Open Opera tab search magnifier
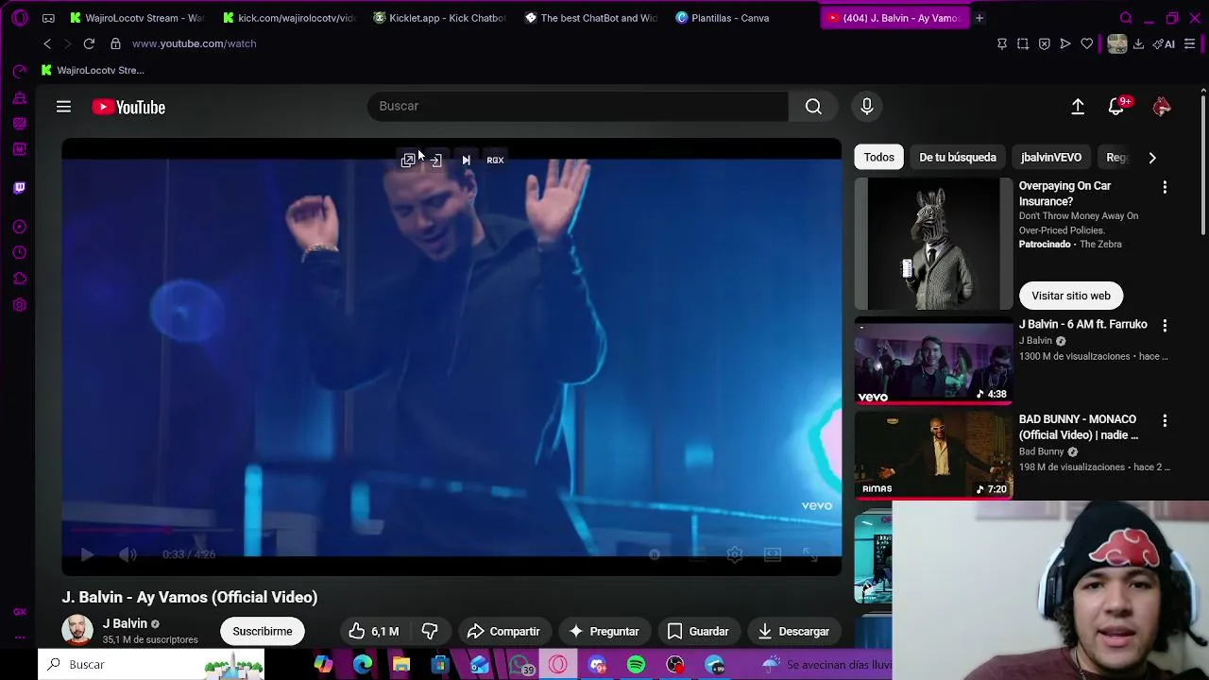 pyautogui.click(x=1126, y=18)
